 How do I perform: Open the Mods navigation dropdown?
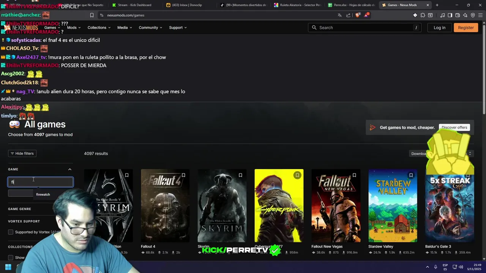[74, 27]
